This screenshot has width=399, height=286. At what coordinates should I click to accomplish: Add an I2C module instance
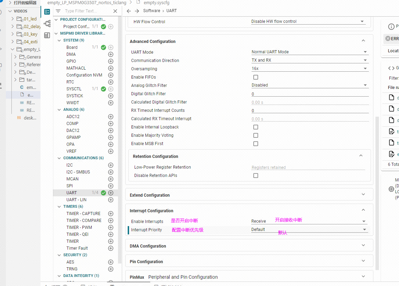tap(111, 165)
